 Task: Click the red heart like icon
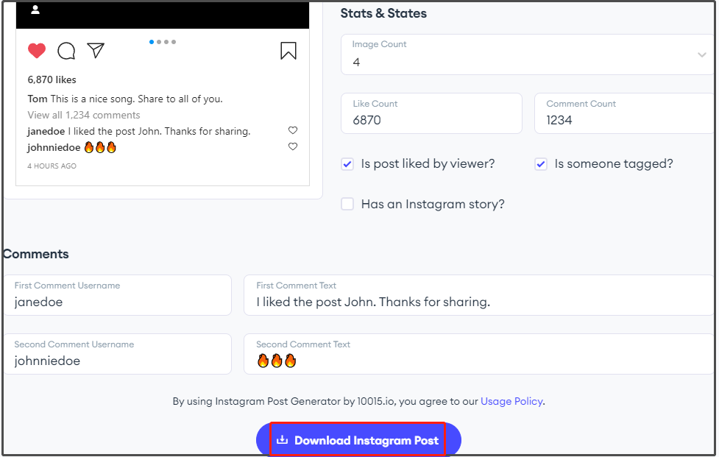(x=37, y=51)
